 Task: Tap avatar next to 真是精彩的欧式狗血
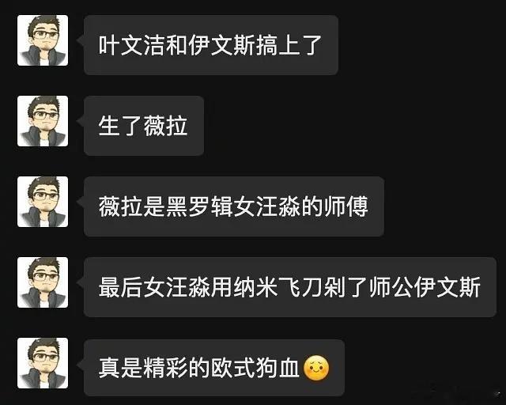point(43,363)
